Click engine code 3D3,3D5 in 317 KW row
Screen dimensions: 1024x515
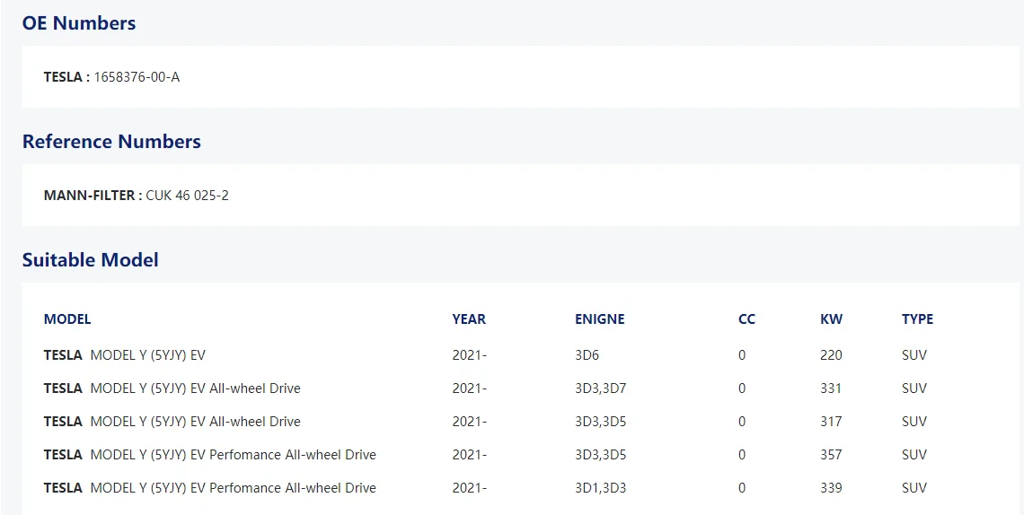pyautogui.click(x=601, y=422)
